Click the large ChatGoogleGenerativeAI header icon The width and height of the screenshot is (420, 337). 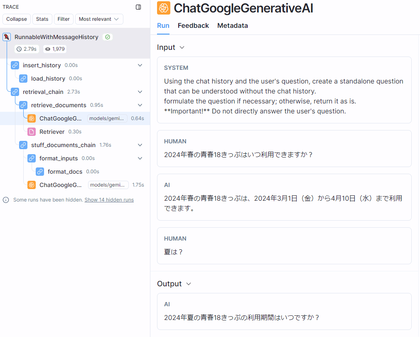coord(163,8)
